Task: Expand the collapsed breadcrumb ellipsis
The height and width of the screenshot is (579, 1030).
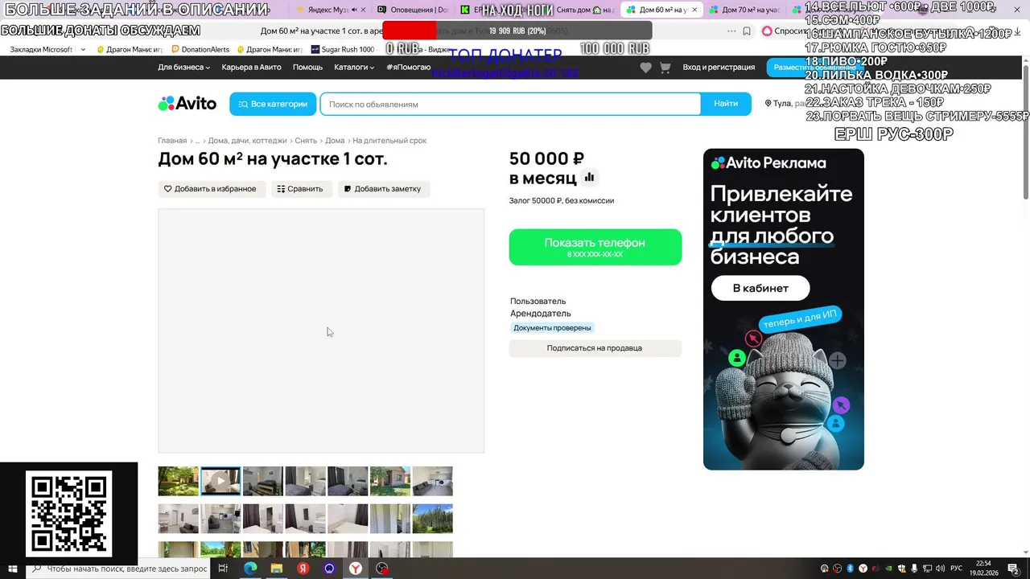Action: click(x=197, y=141)
